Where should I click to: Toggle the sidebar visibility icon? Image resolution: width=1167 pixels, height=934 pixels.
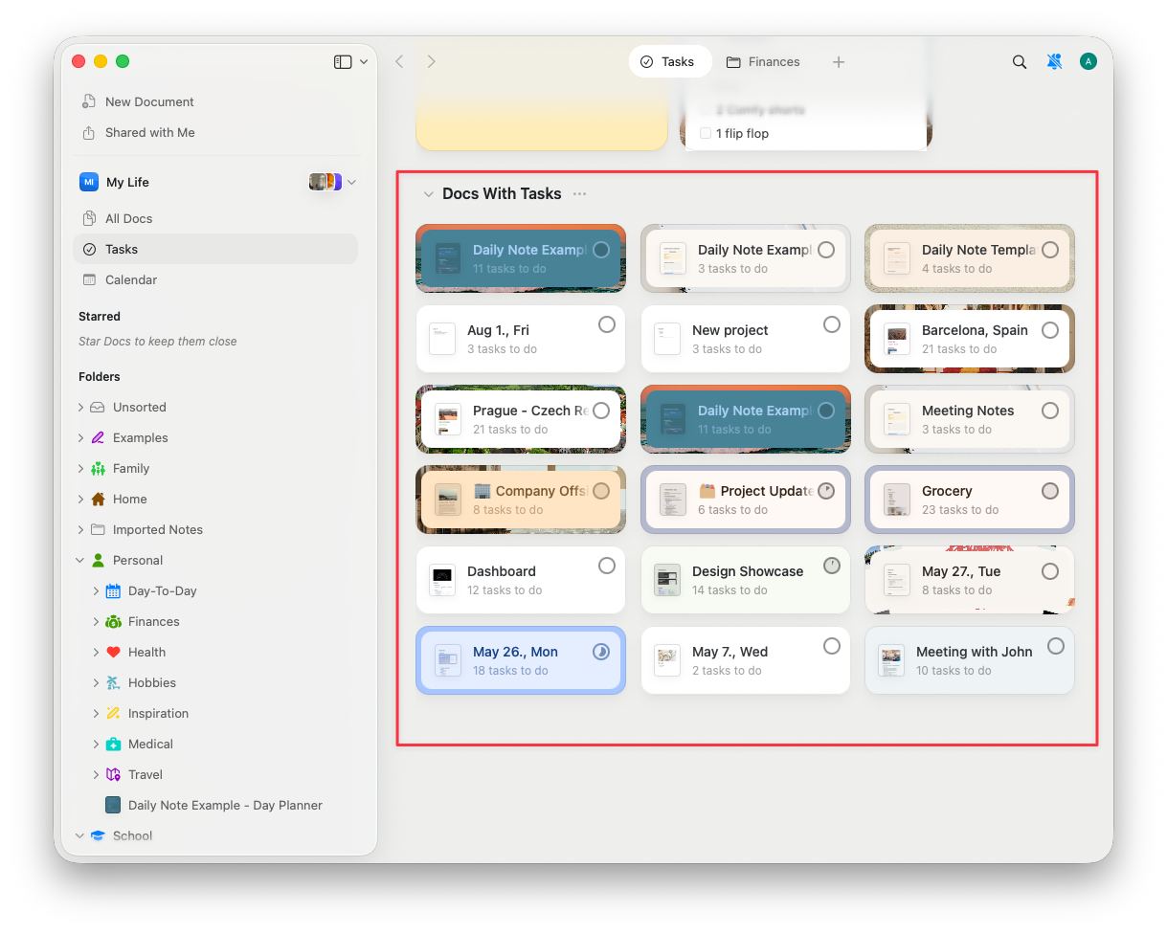342,60
